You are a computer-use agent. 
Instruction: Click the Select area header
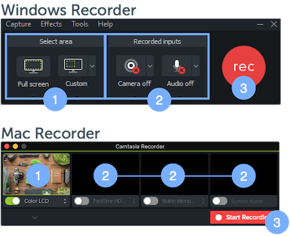[x=56, y=41]
